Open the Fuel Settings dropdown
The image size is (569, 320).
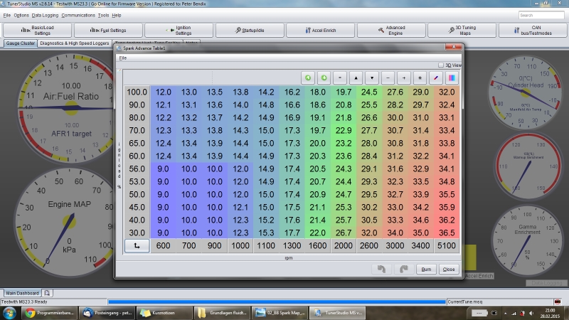point(108,30)
